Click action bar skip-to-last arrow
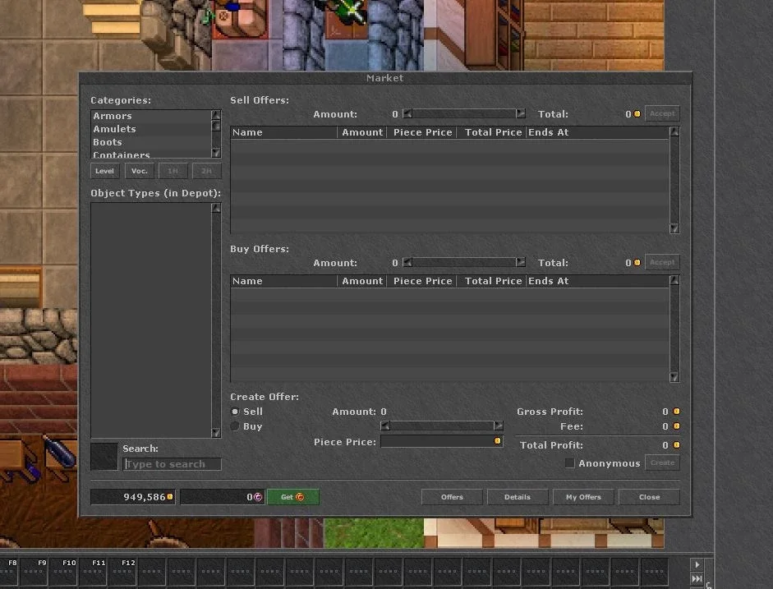773x589 pixels. coord(697,578)
